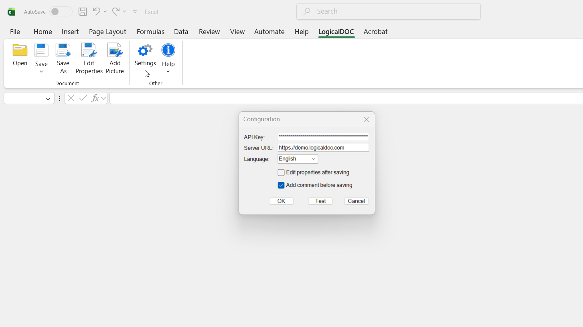Click the Search box

[389, 12]
